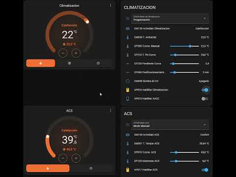
Task: Click the Actividad ACS row icon
Action: click(x=128, y=135)
